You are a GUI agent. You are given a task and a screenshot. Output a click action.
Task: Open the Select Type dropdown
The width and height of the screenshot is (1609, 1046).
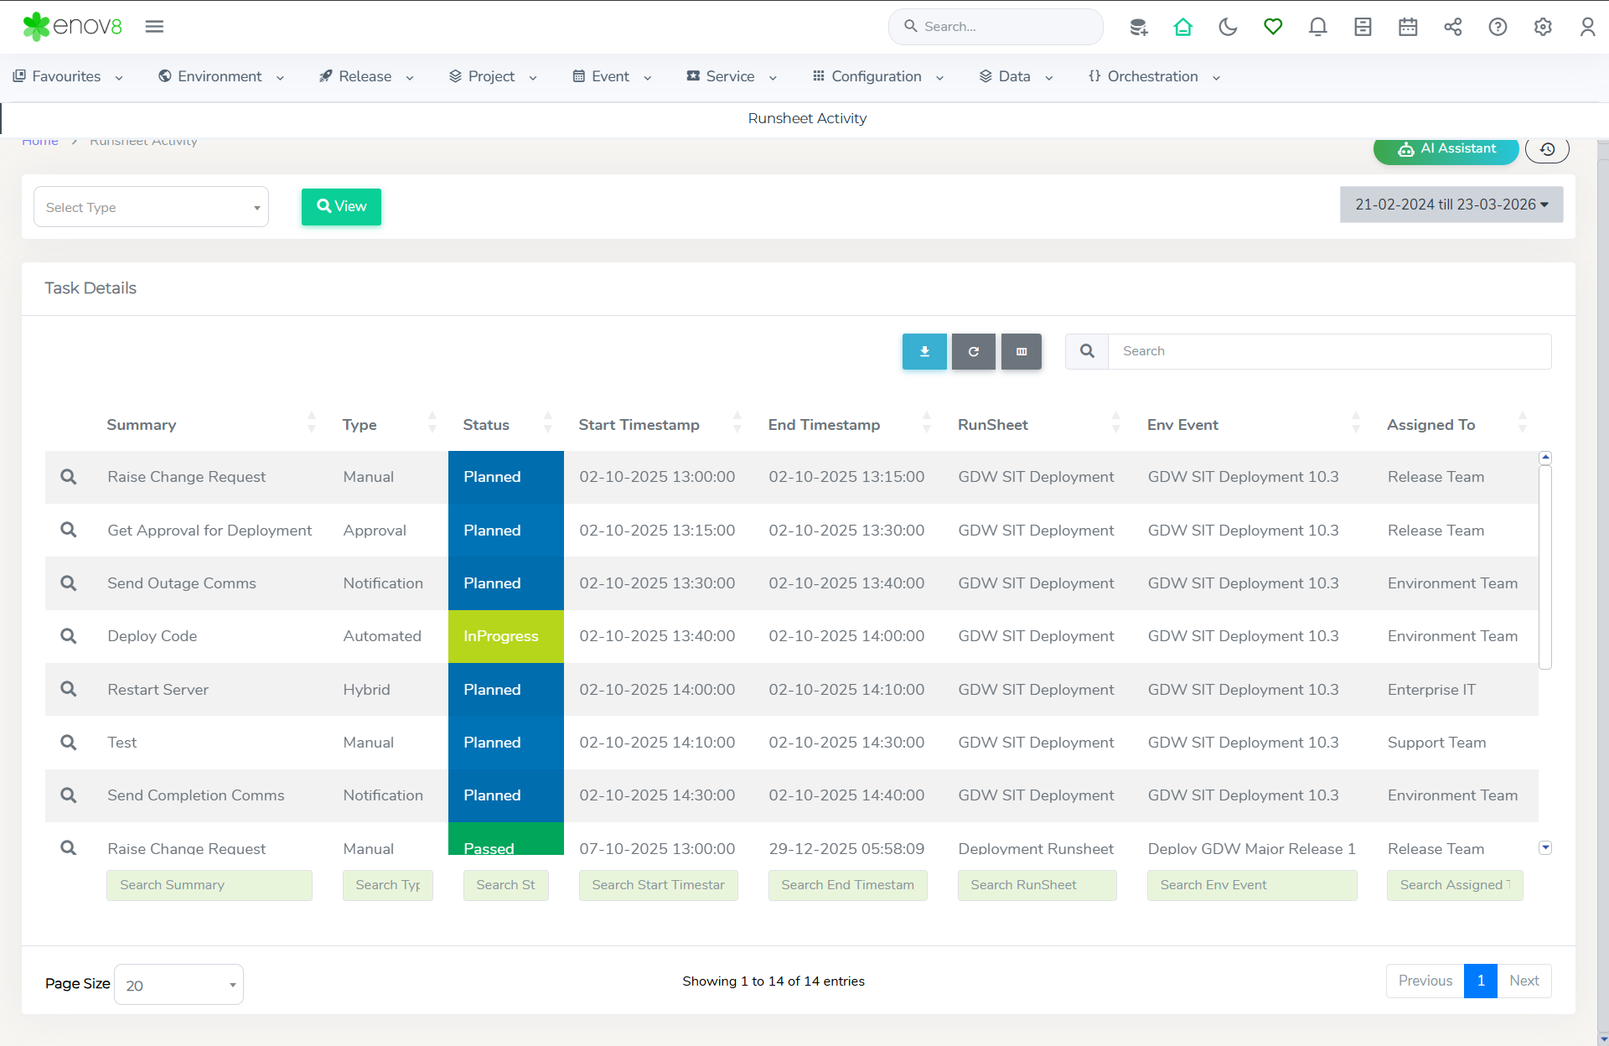[151, 207]
